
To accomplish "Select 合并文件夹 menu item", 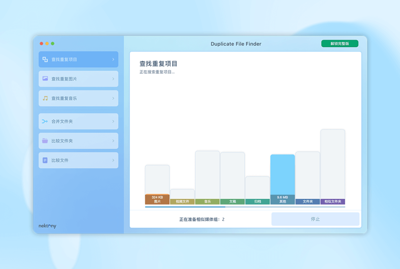I will [x=78, y=121].
